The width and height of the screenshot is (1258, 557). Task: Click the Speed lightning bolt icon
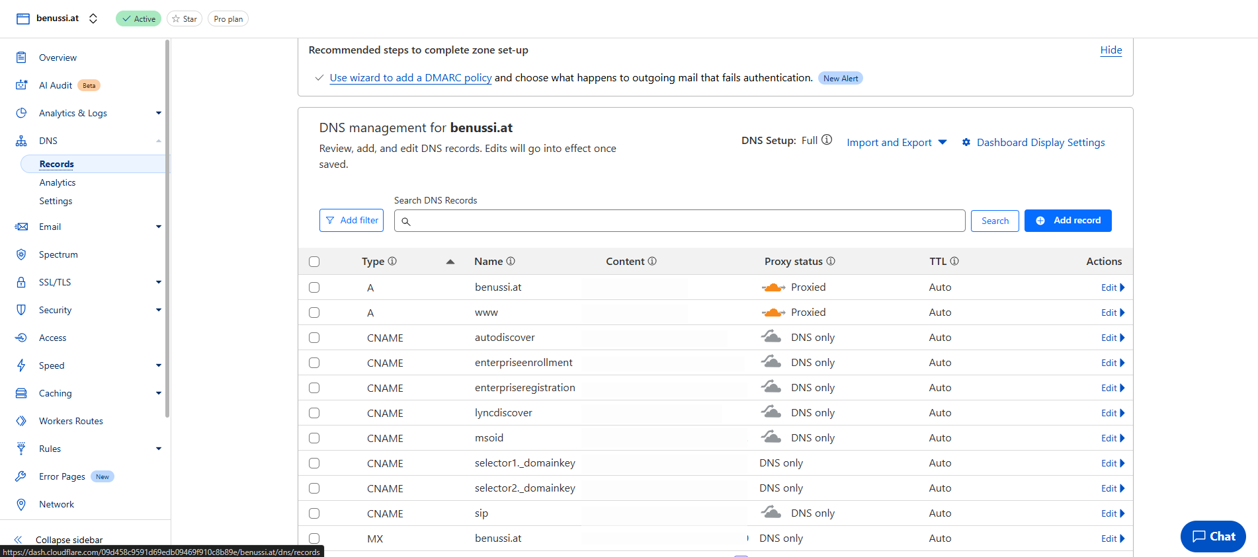pyautogui.click(x=21, y=365)
